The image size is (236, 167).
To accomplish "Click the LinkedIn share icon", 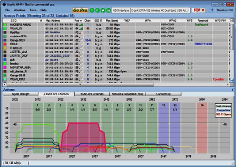I will 108,10.
